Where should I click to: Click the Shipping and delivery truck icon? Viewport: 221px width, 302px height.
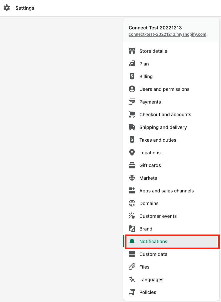point(132,127)
